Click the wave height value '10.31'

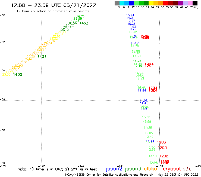pos(130,18)
